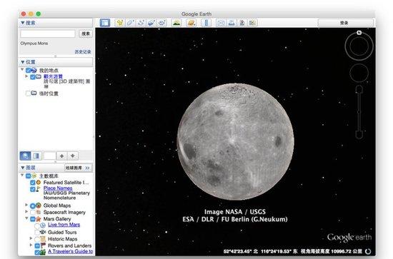Expand the Spacecraft Imagery tree node
The width and height of the screenshot is (393, 259).
click(x=26, y=211)
